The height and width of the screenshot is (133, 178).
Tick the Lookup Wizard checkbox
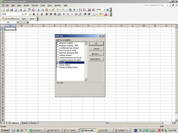58,55
